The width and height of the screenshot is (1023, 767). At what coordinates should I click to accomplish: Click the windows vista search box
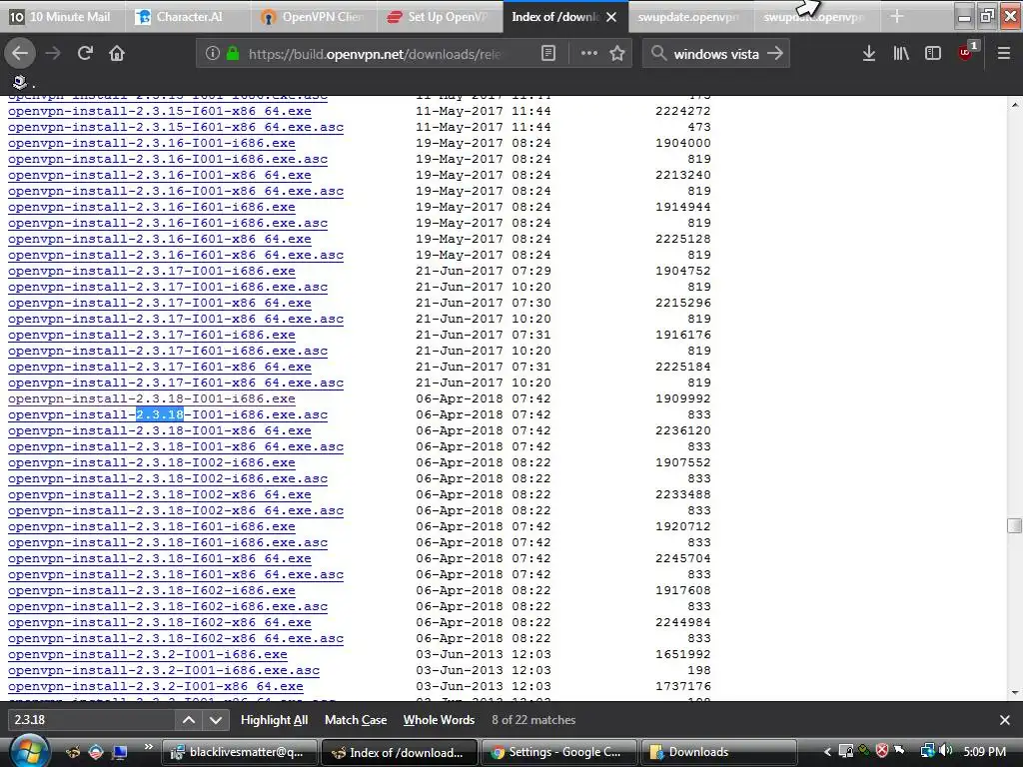[715, 54]
